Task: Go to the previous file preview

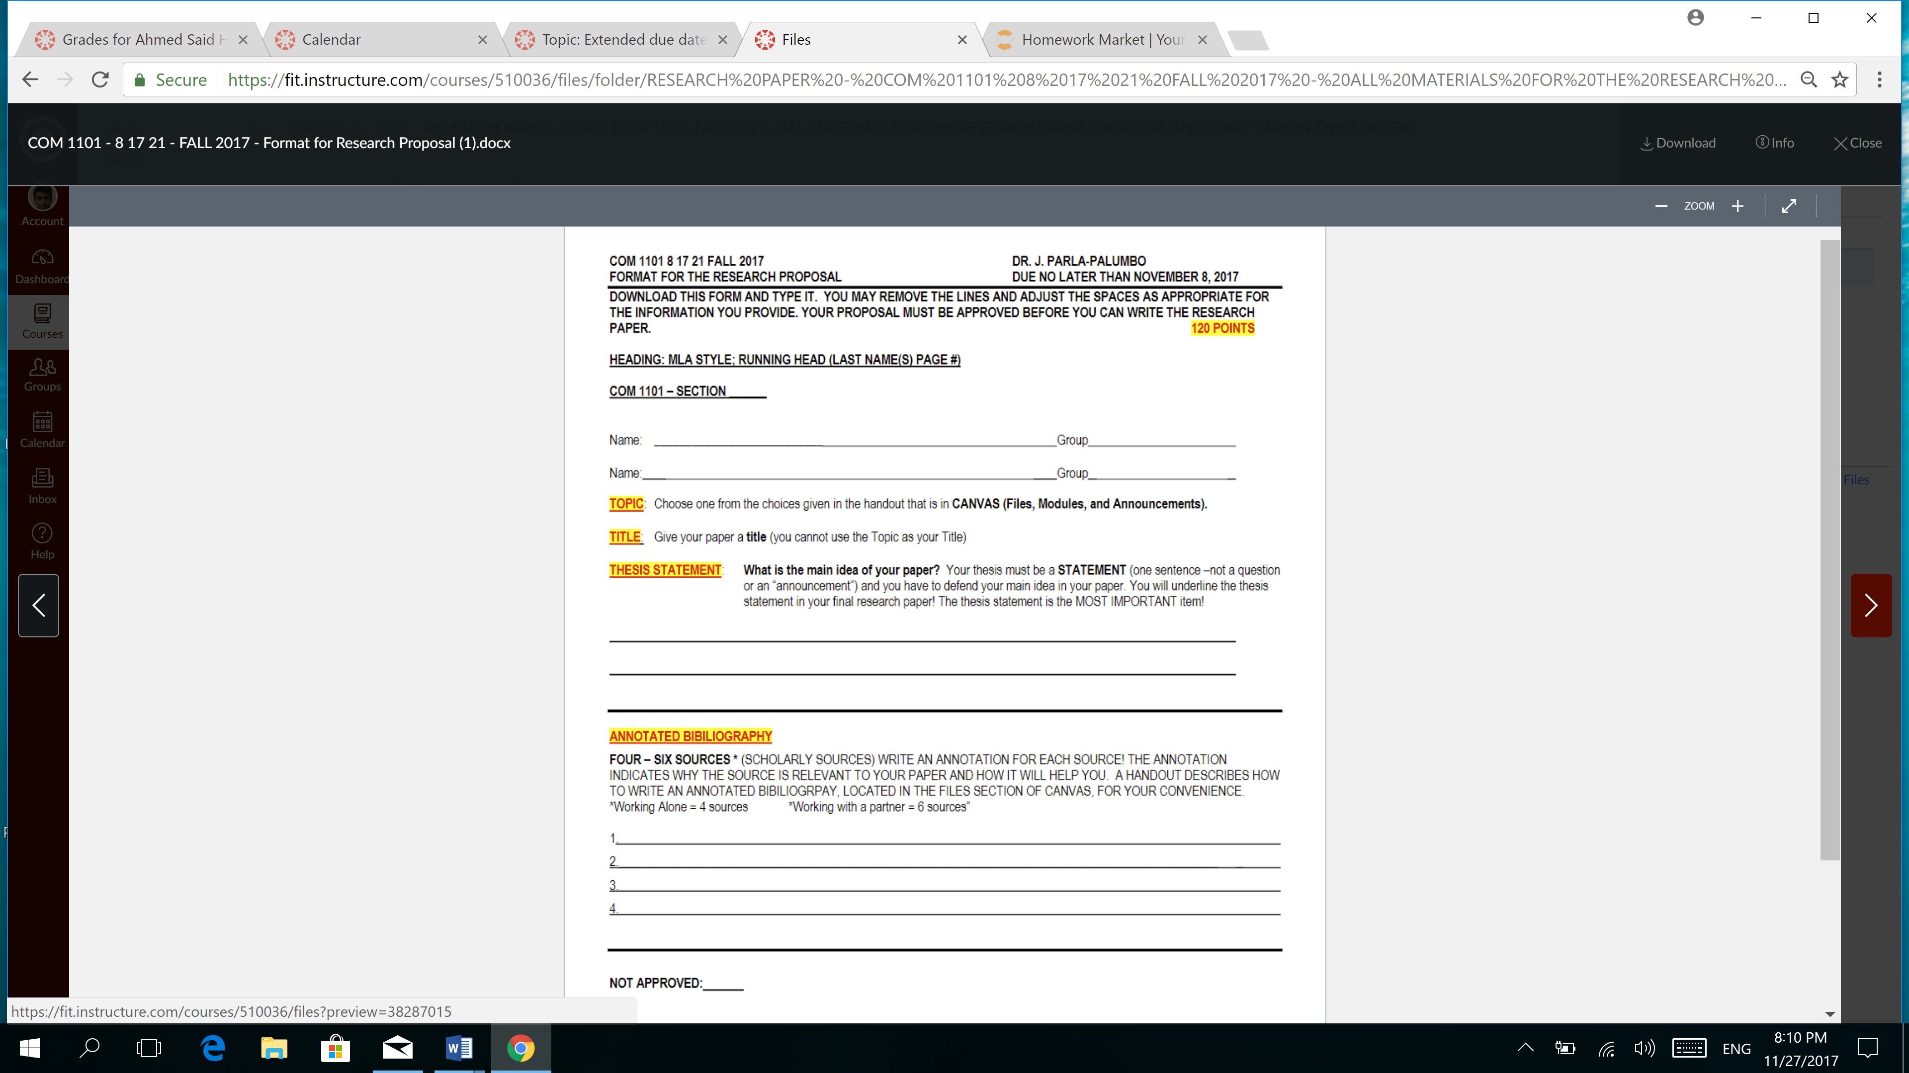Action: [x=39, y=605]
